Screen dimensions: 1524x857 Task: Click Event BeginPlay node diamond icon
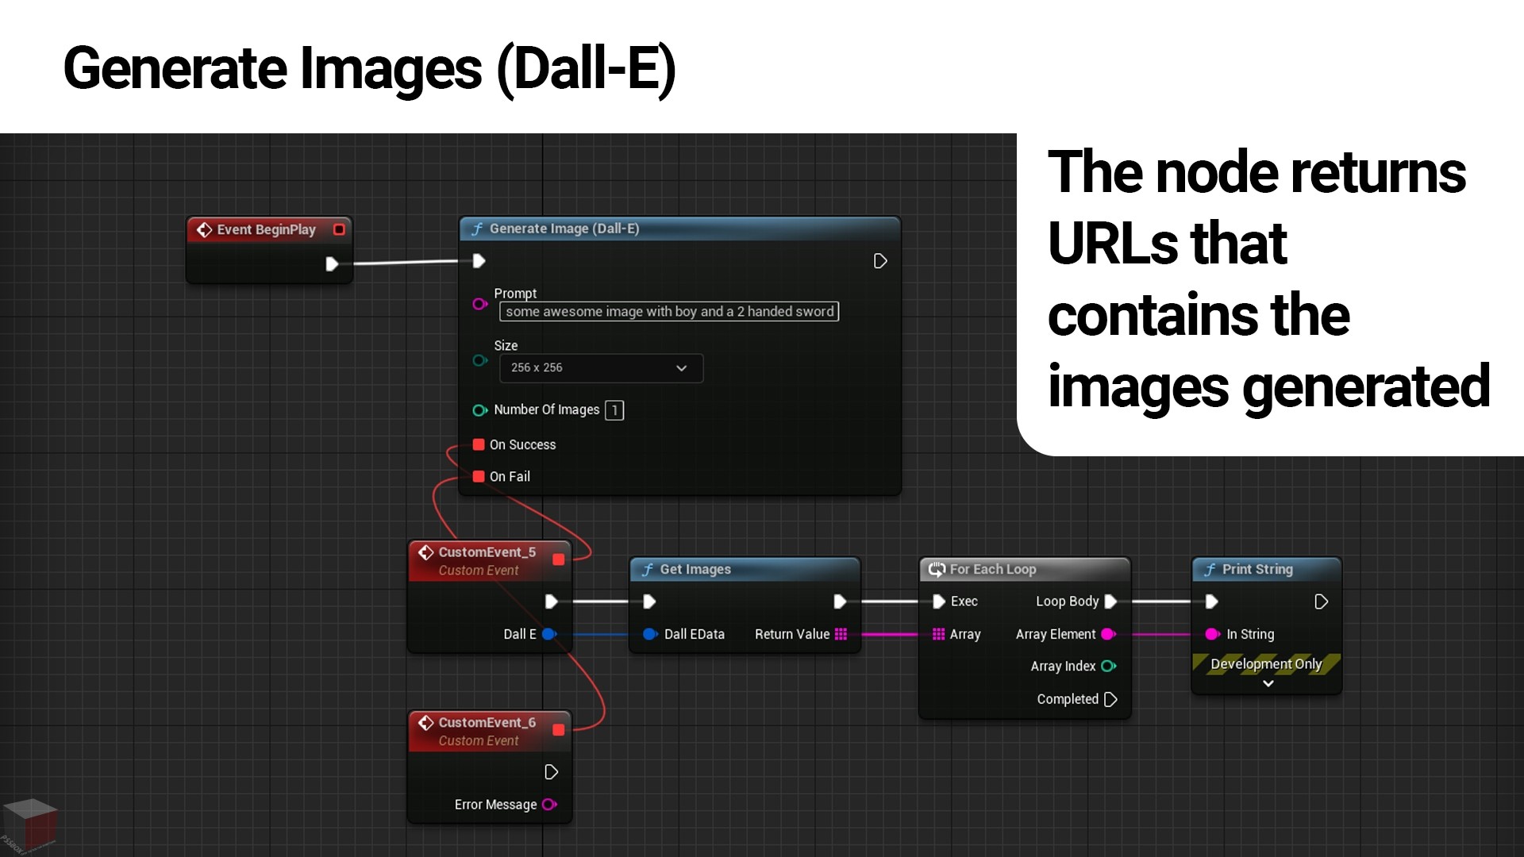(x=204, y=229)
